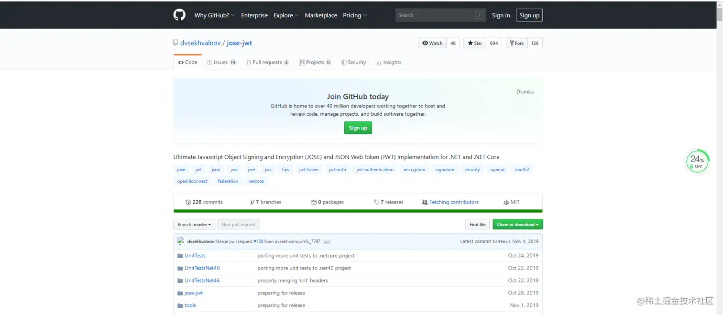The height and width of the screenshot is (315, 723).
Task: Open the tools folder name
Action: pyautogui.click(x=190, y=305)
